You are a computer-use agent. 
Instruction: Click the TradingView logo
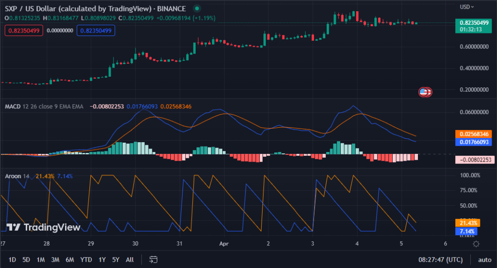(x=43, y=227)
